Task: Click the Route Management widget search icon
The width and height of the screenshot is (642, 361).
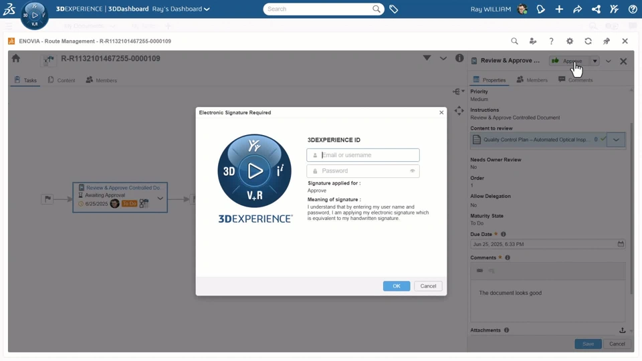Action: tap(515, 41)
